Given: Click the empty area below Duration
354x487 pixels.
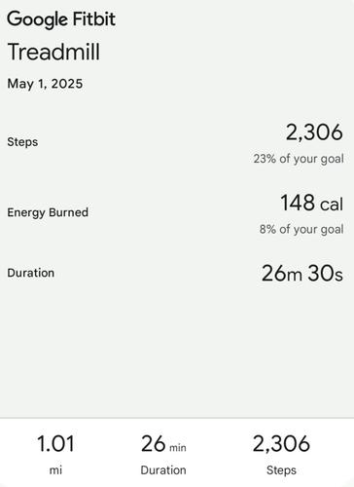Looking at the screenshot, I should [177, 351].
